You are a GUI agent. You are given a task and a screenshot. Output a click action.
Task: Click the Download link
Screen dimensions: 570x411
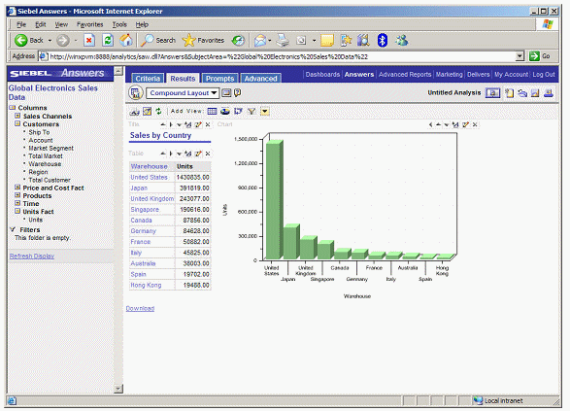140,308
